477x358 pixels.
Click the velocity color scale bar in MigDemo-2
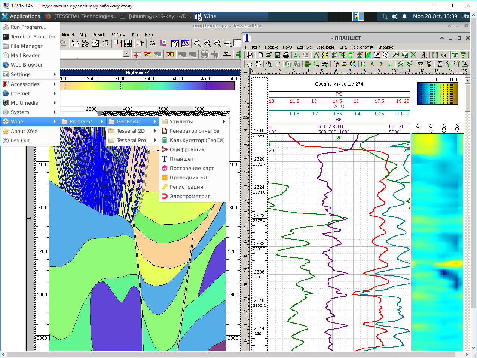(148, 86)
